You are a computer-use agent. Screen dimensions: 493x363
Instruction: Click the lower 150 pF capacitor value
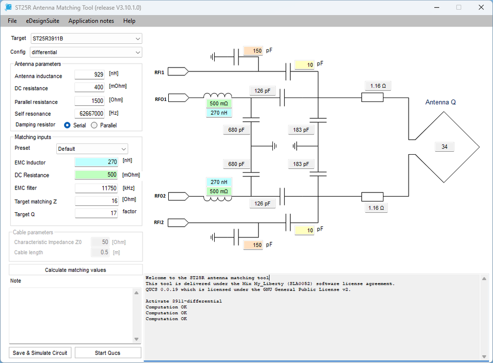click(253, 245)
